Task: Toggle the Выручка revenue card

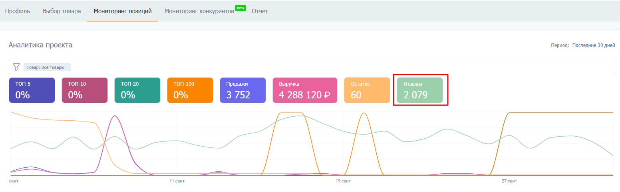Action: (x=305, y=90)
